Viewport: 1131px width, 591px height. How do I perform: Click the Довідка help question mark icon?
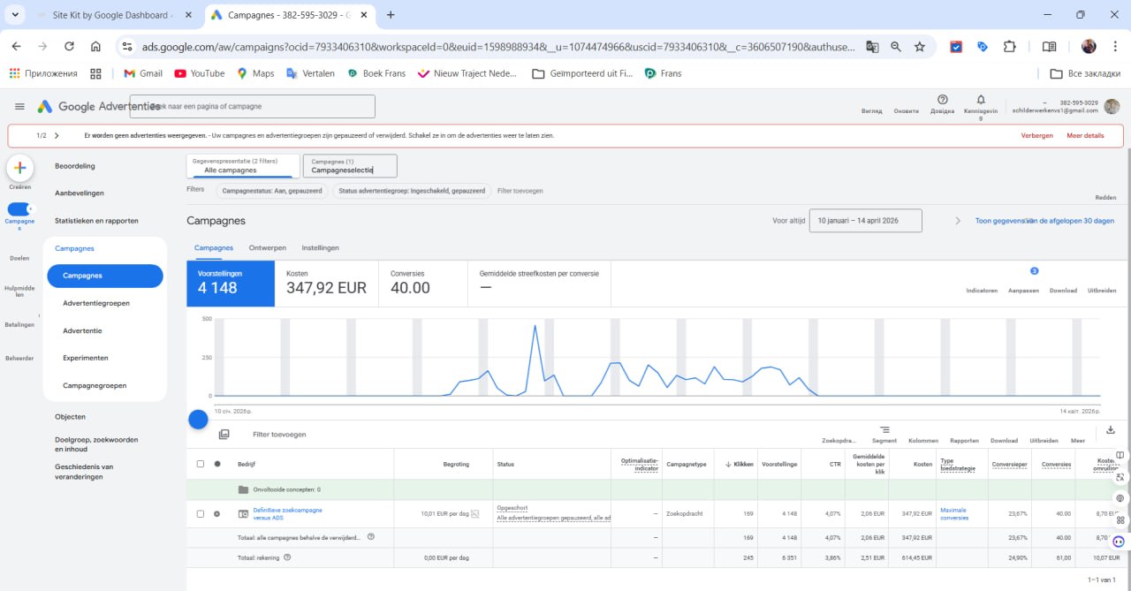click(x=942, y=100)
